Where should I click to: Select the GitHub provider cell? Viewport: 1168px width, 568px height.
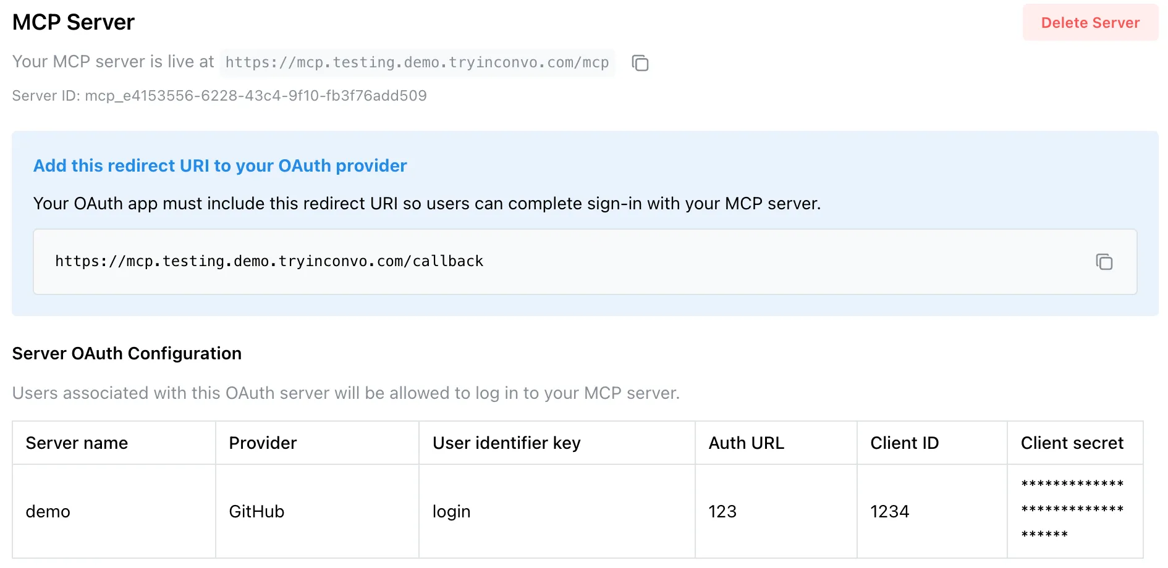click(x=256, y=511)
